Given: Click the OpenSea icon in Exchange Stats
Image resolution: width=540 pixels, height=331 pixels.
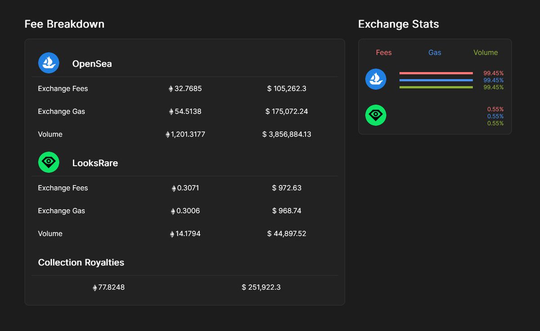Looking at the screenshot, I should [x=376, y=79].
